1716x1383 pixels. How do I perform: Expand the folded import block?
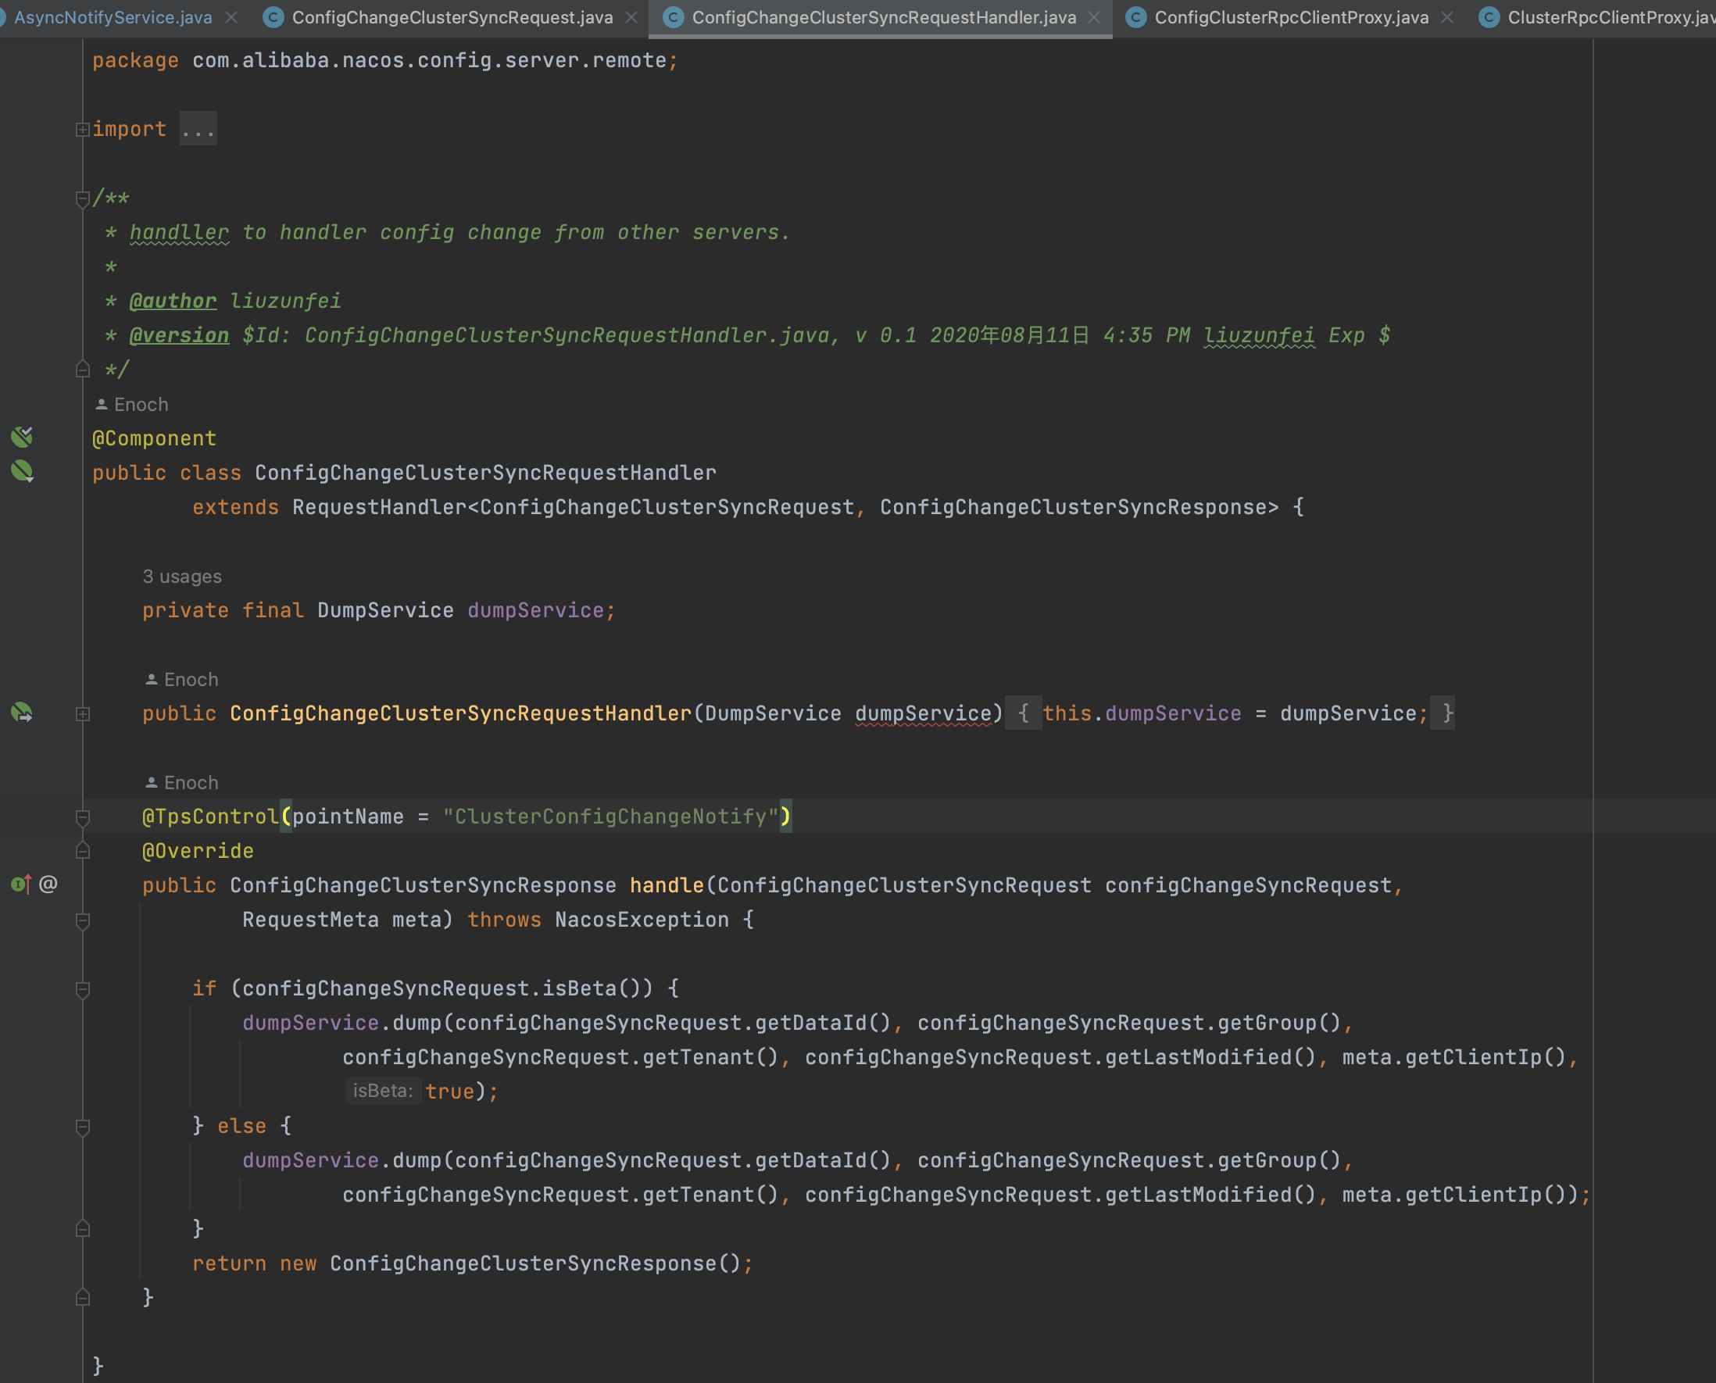point(82,129)
